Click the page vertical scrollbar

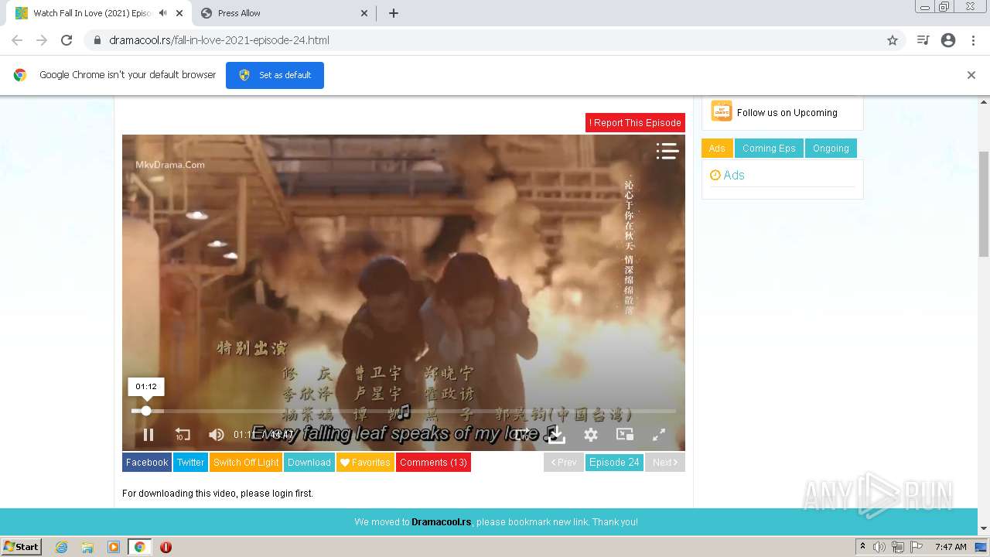coord(984,204)
